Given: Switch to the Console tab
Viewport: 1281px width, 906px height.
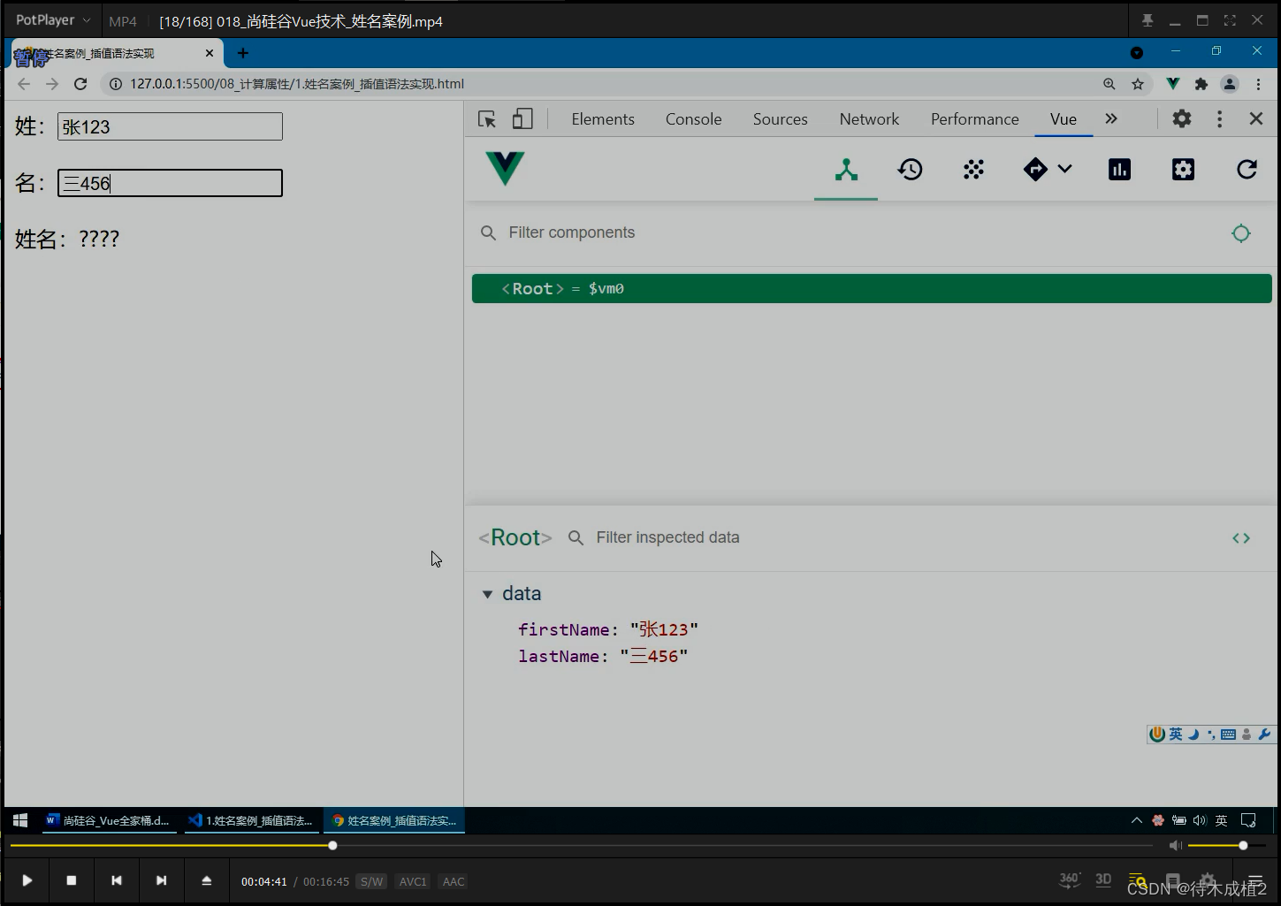Looking at the screenshot, I should [x=694, y=119].
